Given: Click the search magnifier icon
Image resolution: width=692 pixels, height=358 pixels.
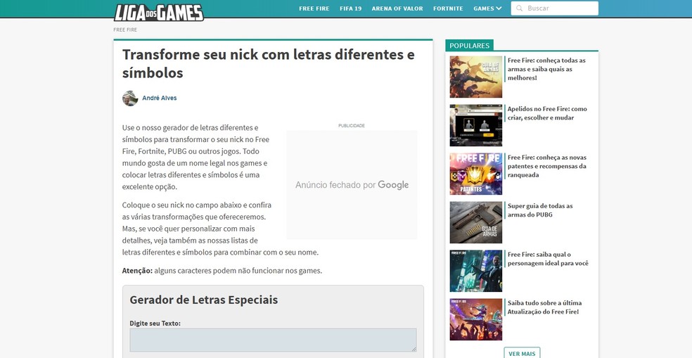Looking at the screenshot, I should pos(520,8).
